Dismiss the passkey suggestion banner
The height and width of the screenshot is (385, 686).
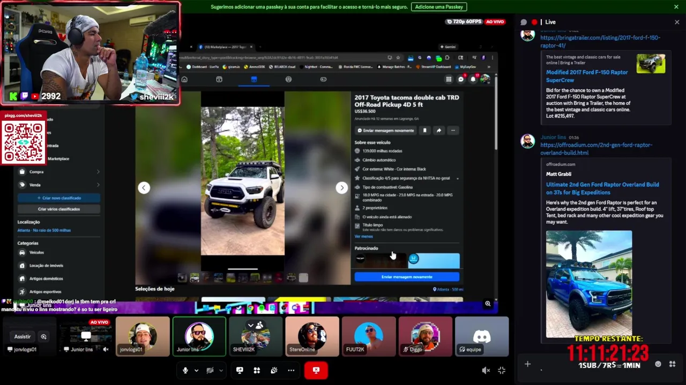coord(676,7)
